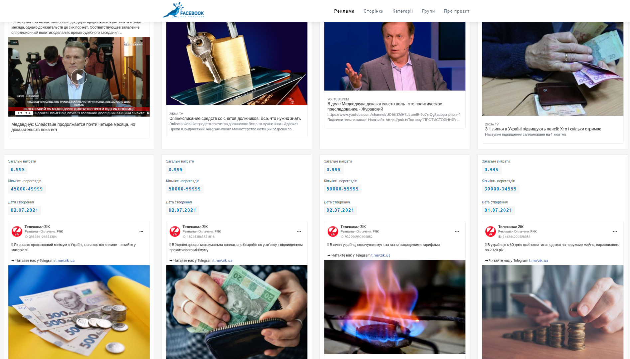This screenshot has width=630, height=359.
Task: Click the Facebook Ads Analyzer bird logo
Action: coord(183,10)
